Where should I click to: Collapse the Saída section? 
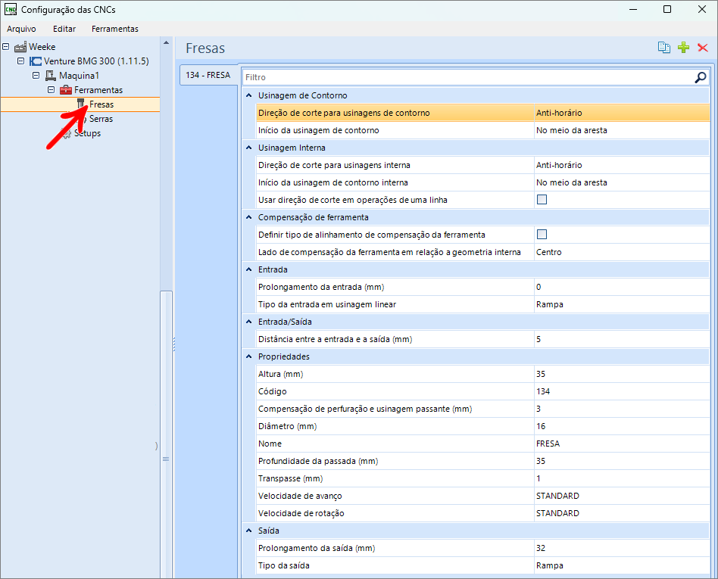coord(249,530)
